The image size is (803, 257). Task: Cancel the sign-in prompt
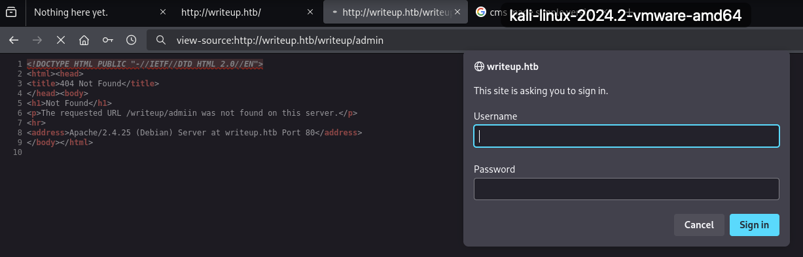pos(699,224)
